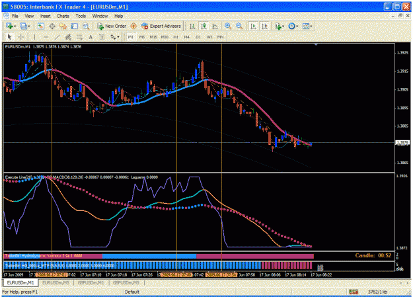This screenshot has height=297, width=413.
Task: Click the New Order button
Action: pos(112,26)
